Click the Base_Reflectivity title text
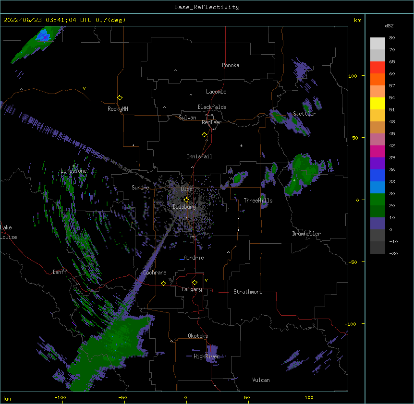414x404 pixels. pos(207,7)
